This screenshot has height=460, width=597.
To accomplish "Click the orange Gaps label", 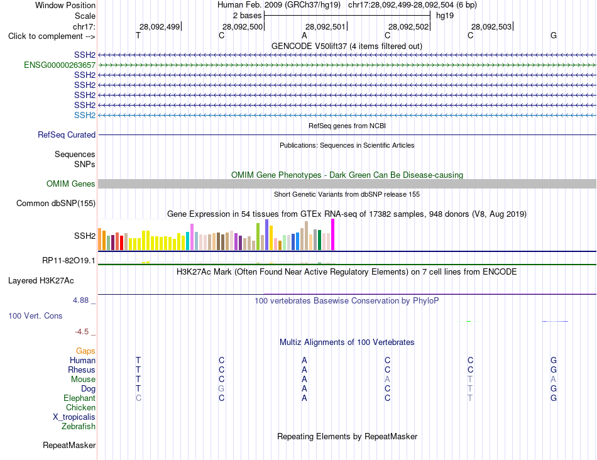I will click(85, 351).
